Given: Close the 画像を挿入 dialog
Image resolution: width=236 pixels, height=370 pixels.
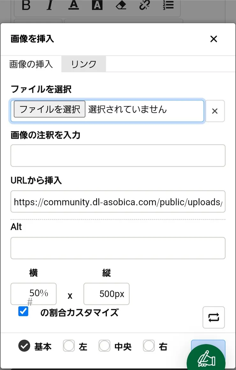Looking at the screenshot, I should [214, 39].
